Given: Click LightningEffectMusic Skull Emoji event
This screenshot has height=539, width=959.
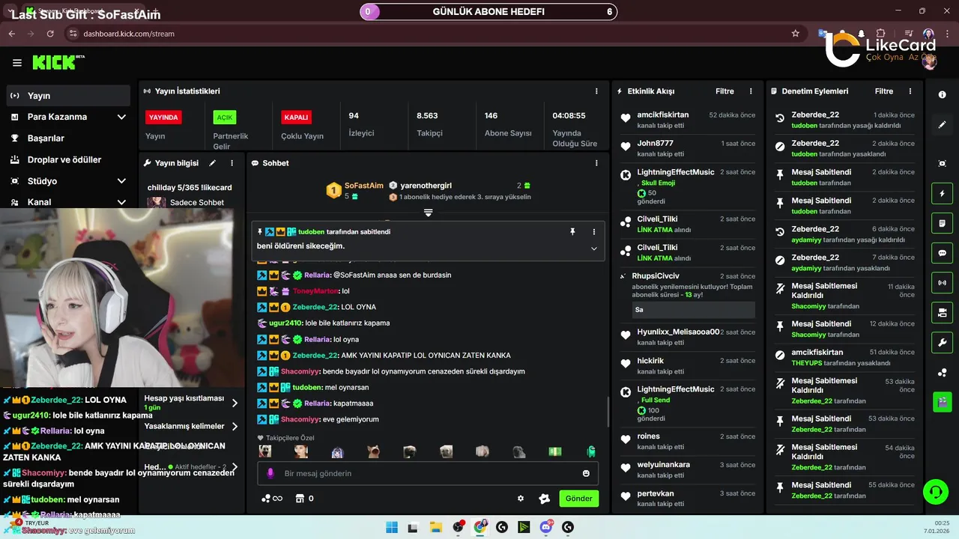Looking at the screenshot, I should point(688,187).
